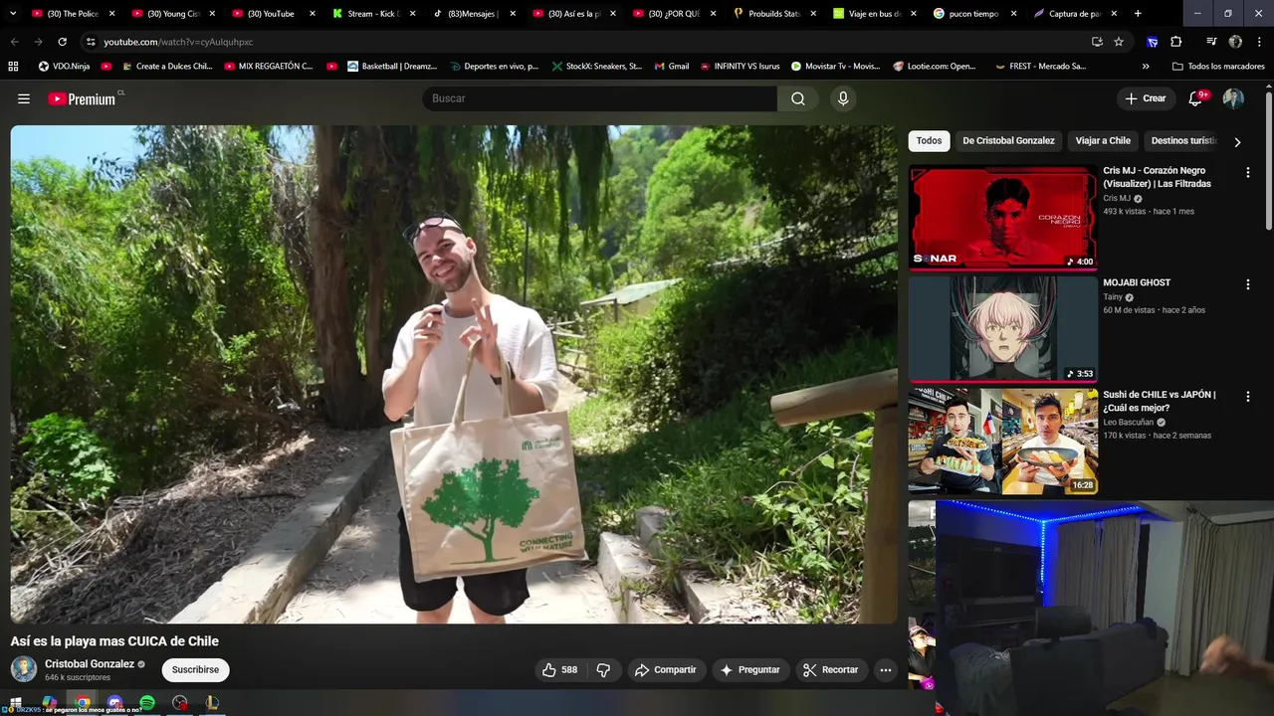Open Copilot from the taskbar
Image resolution: width=1274 pixels, height=716 pixels.
(x=50, y=703)
